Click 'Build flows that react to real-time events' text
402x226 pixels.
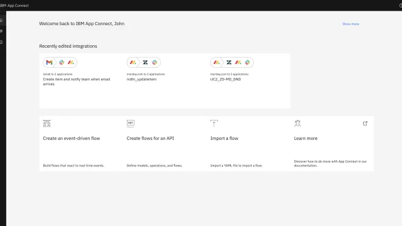pyautogui.click(x=73, y=166)
